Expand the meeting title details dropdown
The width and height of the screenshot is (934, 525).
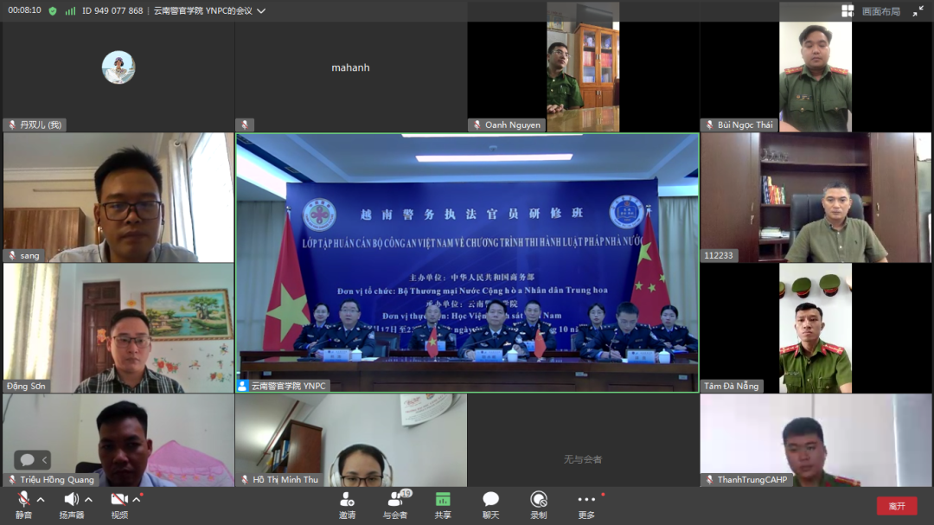coord(261,11)
